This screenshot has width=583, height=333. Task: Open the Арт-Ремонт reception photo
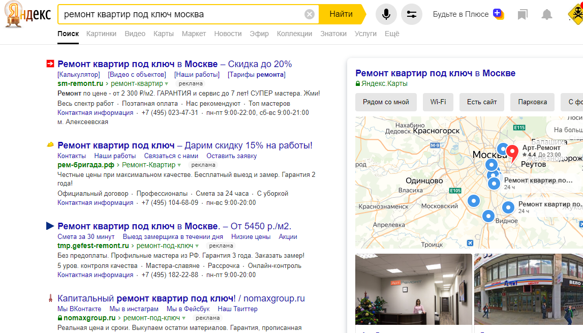pyautogui.click(x=413, y=289)
